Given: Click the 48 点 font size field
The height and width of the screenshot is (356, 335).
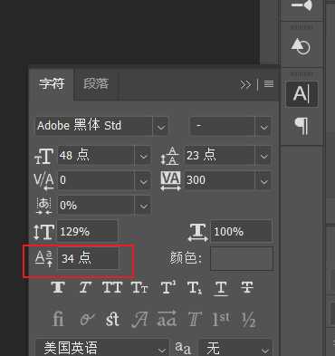Looking at the screenshot, I should (96, 156).
